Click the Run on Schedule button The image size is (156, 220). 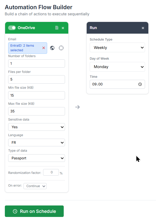coord(34,211)
